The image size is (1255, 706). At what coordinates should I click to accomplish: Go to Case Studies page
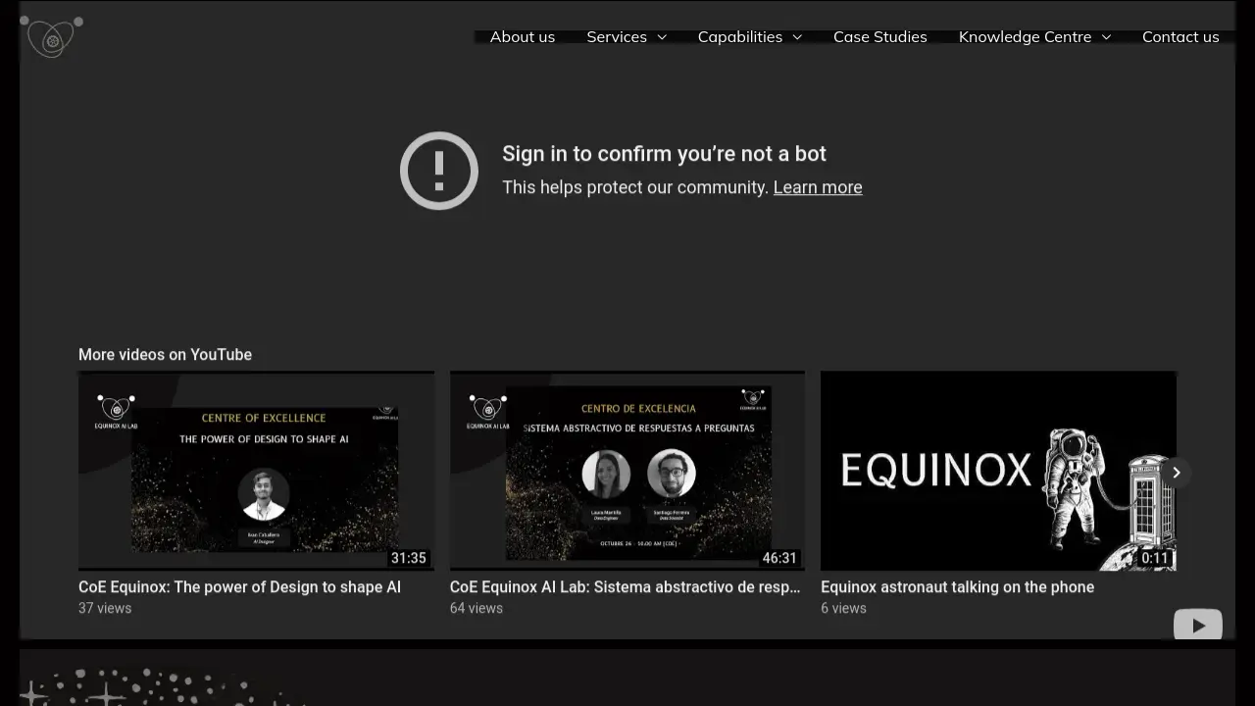coord(880,36)
